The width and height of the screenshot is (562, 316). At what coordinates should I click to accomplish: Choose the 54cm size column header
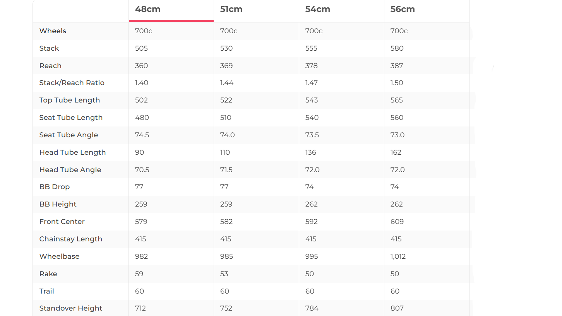(x=318, y=9)
